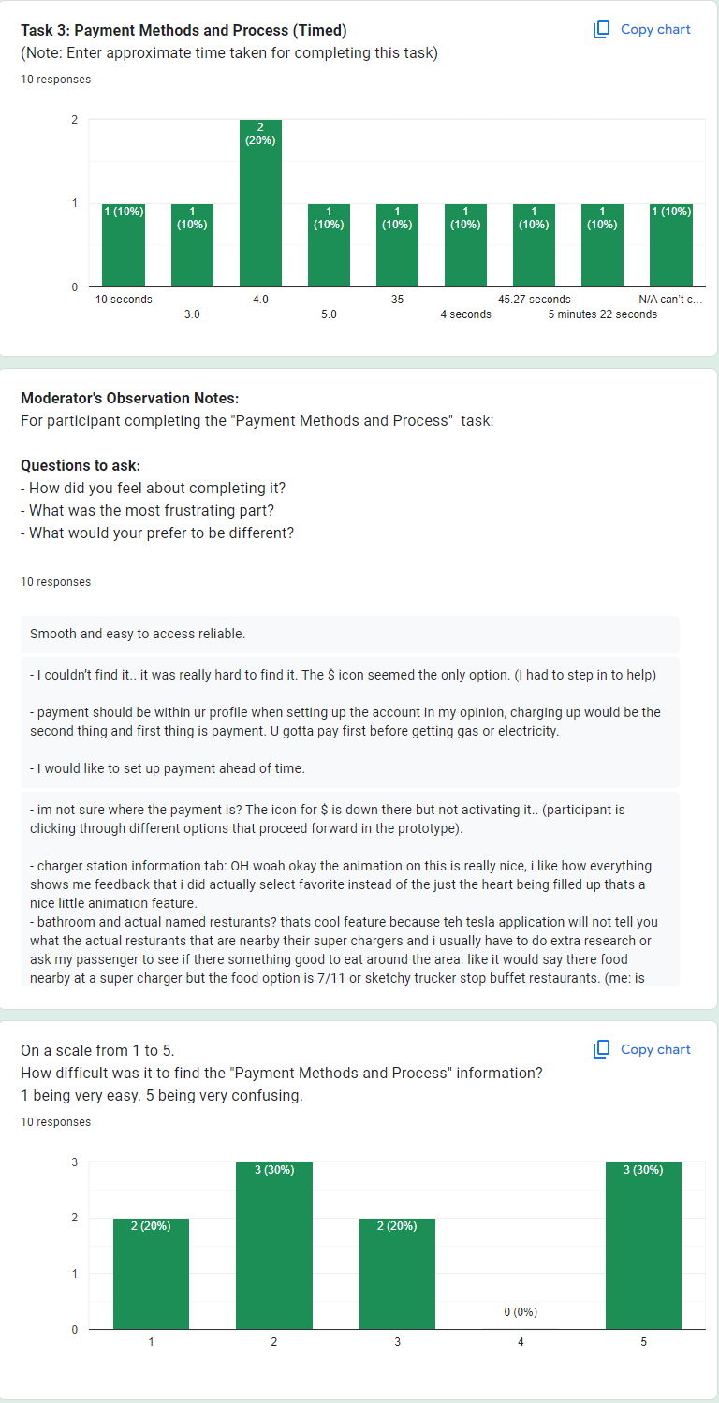Click the 5.0 bar in timed chart
The height and width of the screenshot is (1403, 719).
coord(329,245)
